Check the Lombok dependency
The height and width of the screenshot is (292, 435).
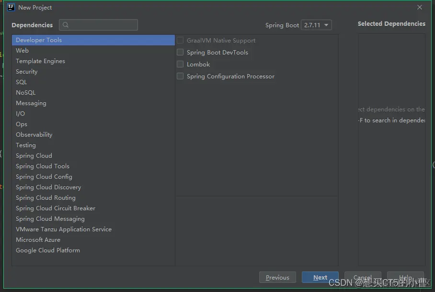180,64
